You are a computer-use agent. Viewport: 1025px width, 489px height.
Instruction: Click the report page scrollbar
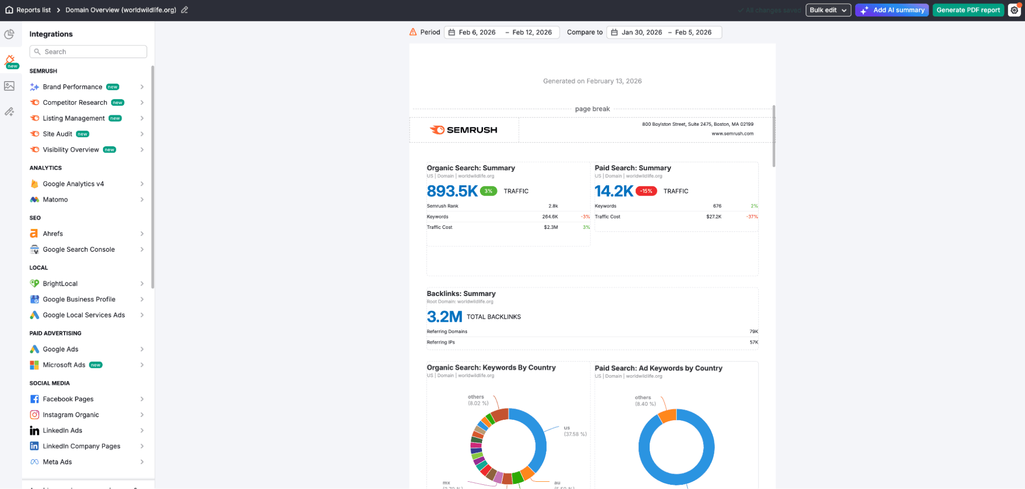pos(774,136)
